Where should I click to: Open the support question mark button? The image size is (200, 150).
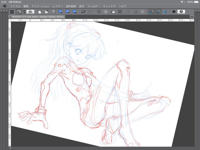pyautogui.click(x=181, y=12)
